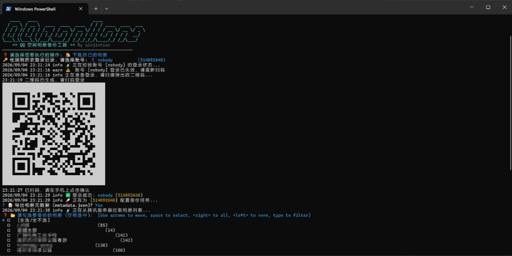Image resolution: width=512 pixels, height=256 pixels.
Task: Click the '[全选/全不选]' label text
Action: coord(34,220)
